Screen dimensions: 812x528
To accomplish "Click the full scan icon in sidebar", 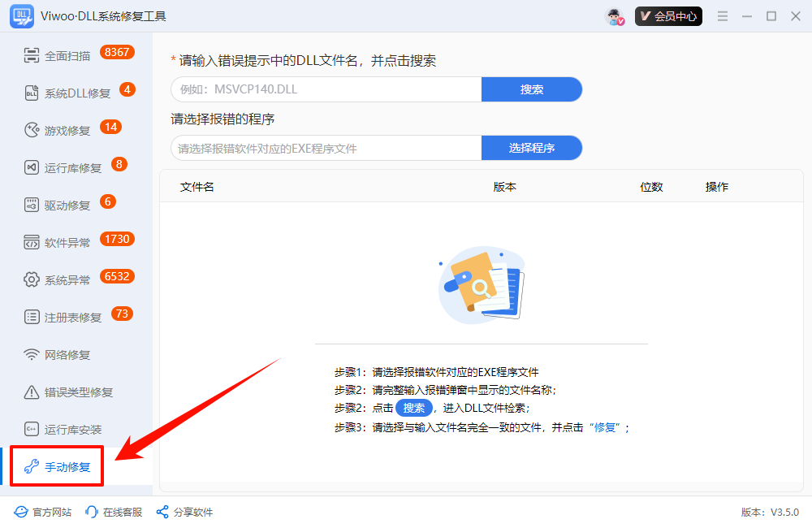I will (32, 55).
